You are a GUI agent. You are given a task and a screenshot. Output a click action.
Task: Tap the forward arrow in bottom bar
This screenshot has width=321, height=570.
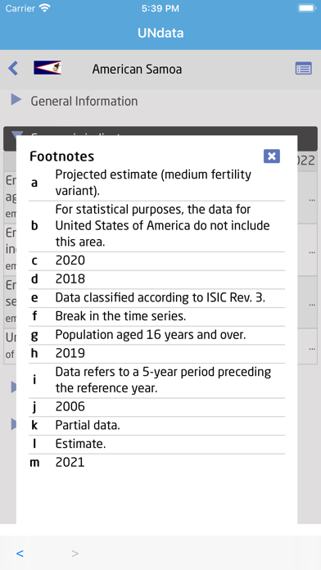75,554
